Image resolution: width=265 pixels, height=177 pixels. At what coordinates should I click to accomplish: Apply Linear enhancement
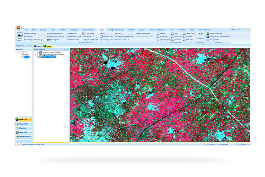click(x=161, y=34)
